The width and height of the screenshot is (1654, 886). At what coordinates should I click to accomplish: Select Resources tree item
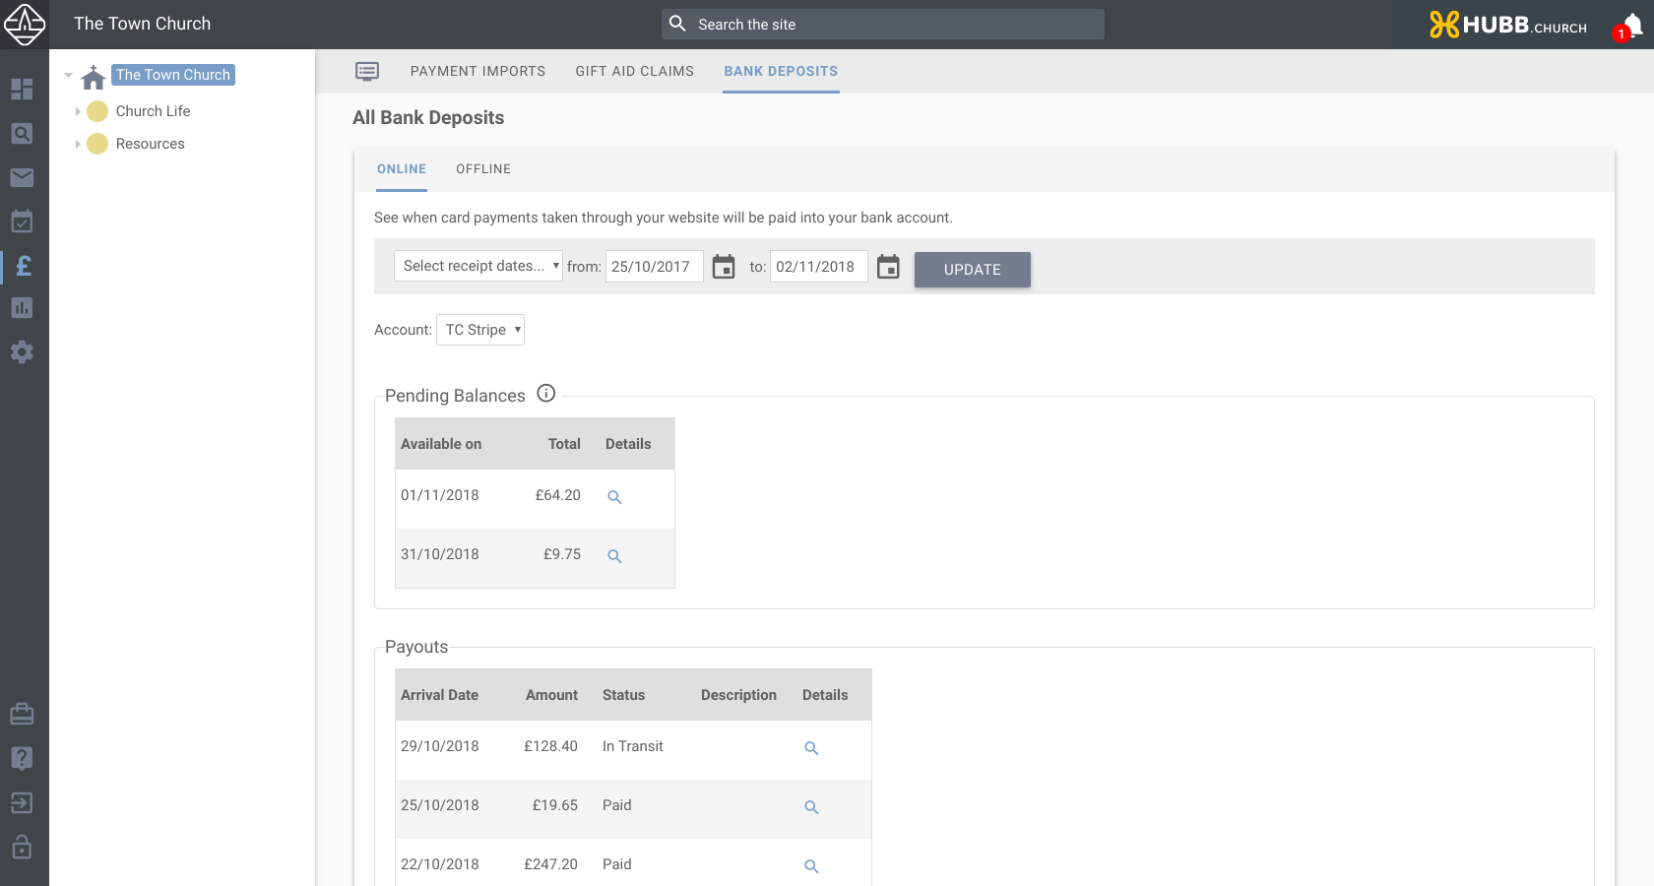click(150, 144)
